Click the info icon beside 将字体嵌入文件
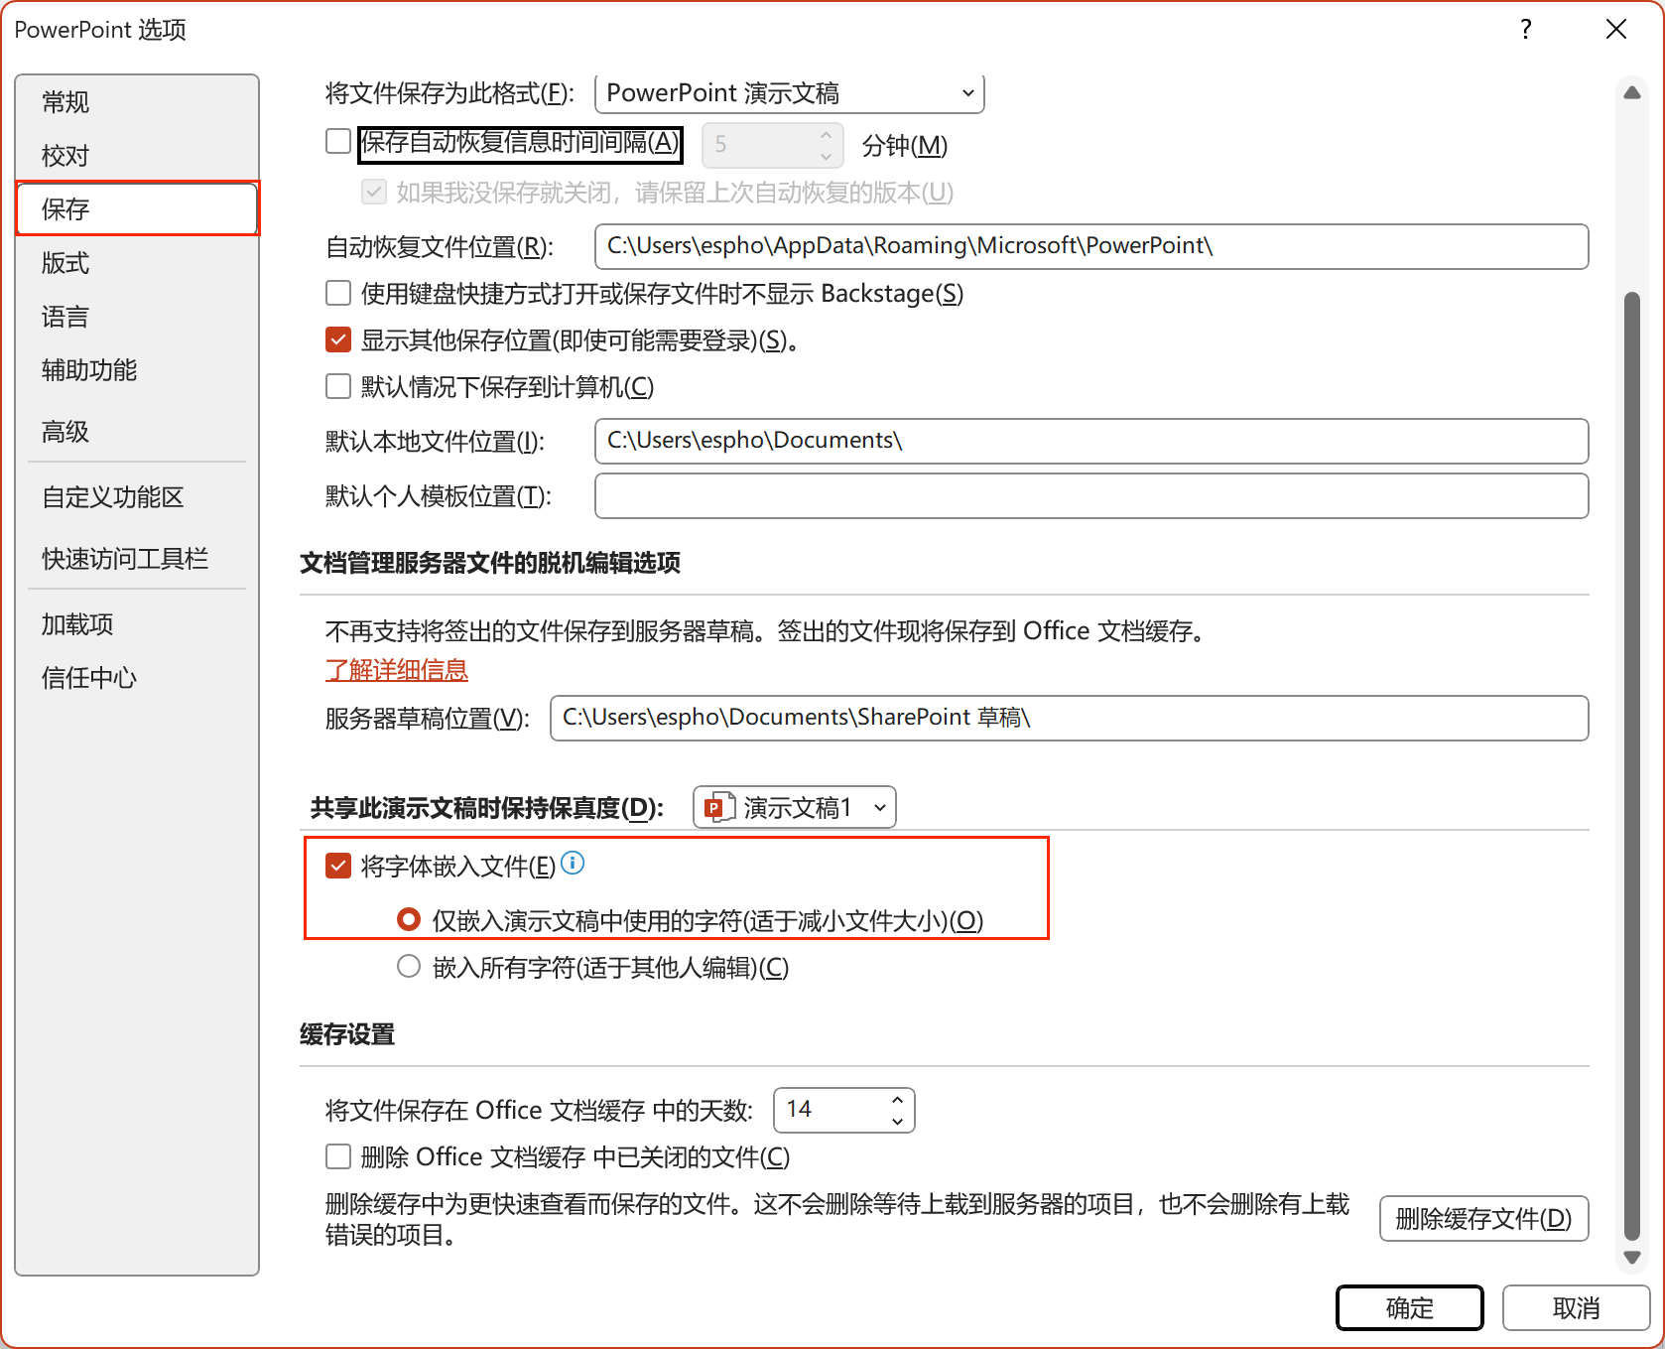The width and height of the screenshot is (1665, 1349). [573, 864]
